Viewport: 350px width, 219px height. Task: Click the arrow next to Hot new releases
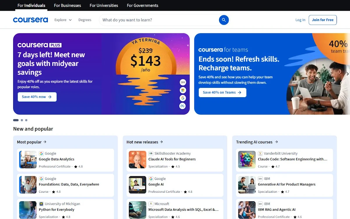pos(161,142)
